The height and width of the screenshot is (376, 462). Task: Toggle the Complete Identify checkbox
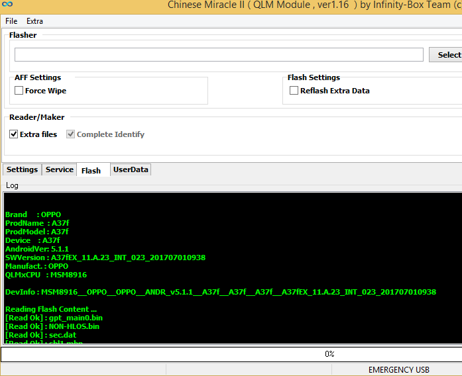point(70,134)
